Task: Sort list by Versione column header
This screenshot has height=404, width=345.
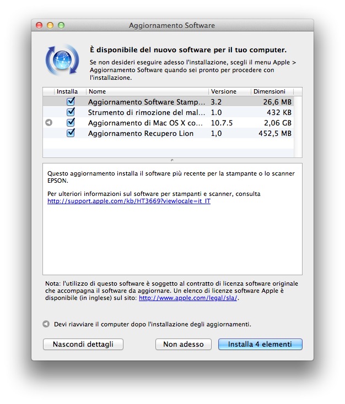Action: [x=229, y=91]
